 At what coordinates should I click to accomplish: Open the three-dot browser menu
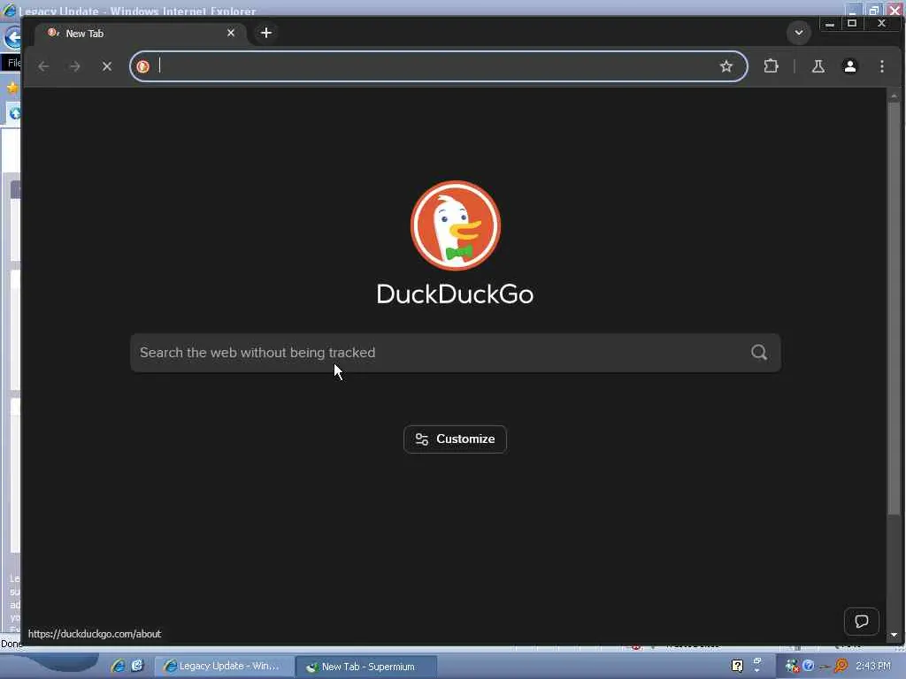(882, 66)
